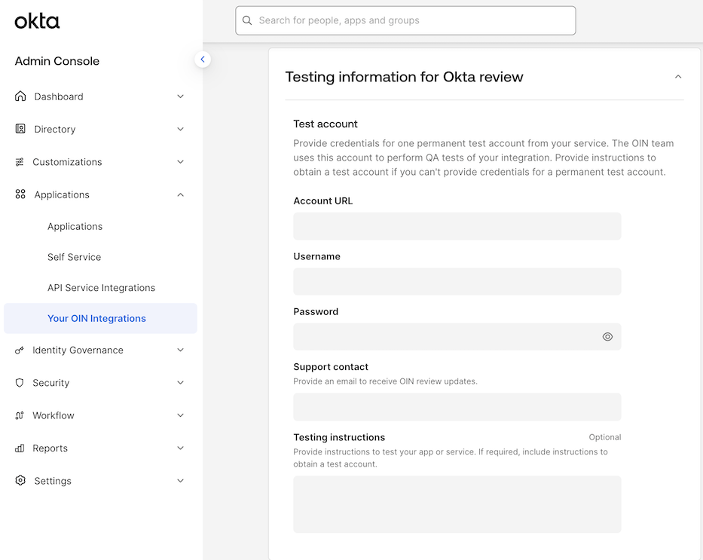Click the Settings gear icon

(x=20, y=481)
